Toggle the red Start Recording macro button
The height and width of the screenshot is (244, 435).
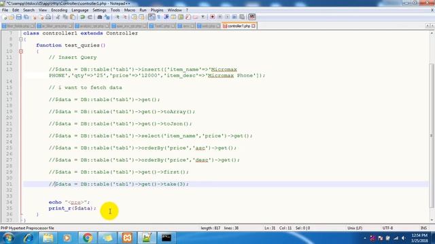212,17
